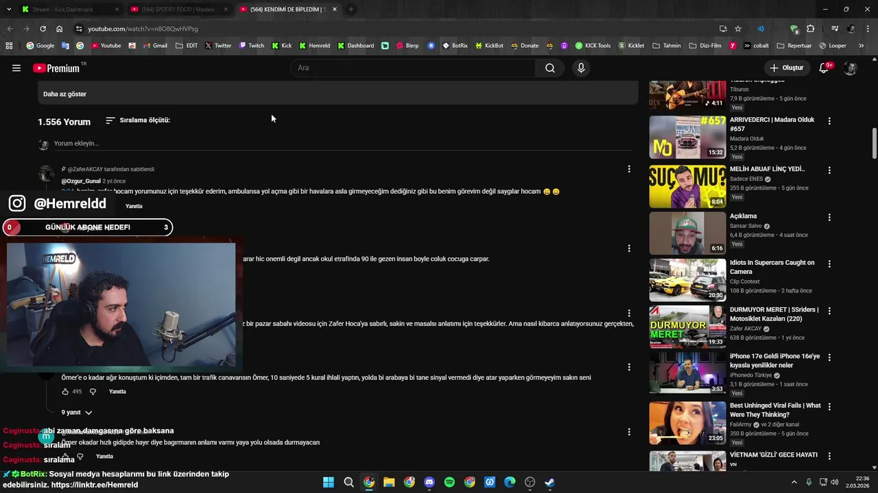Open the more menu on the Ömer okadar hızlı comment
The height and width of the screenshot is (493, 878).
[x=629, y=431]
